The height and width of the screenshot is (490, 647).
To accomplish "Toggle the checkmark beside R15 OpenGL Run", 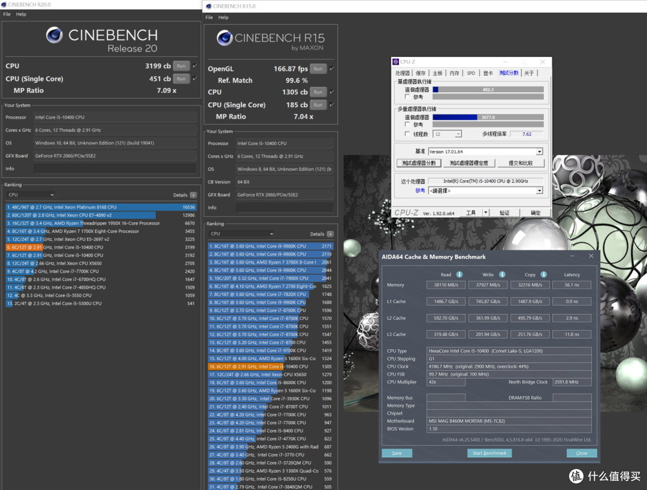I will [x=332, y=68].
